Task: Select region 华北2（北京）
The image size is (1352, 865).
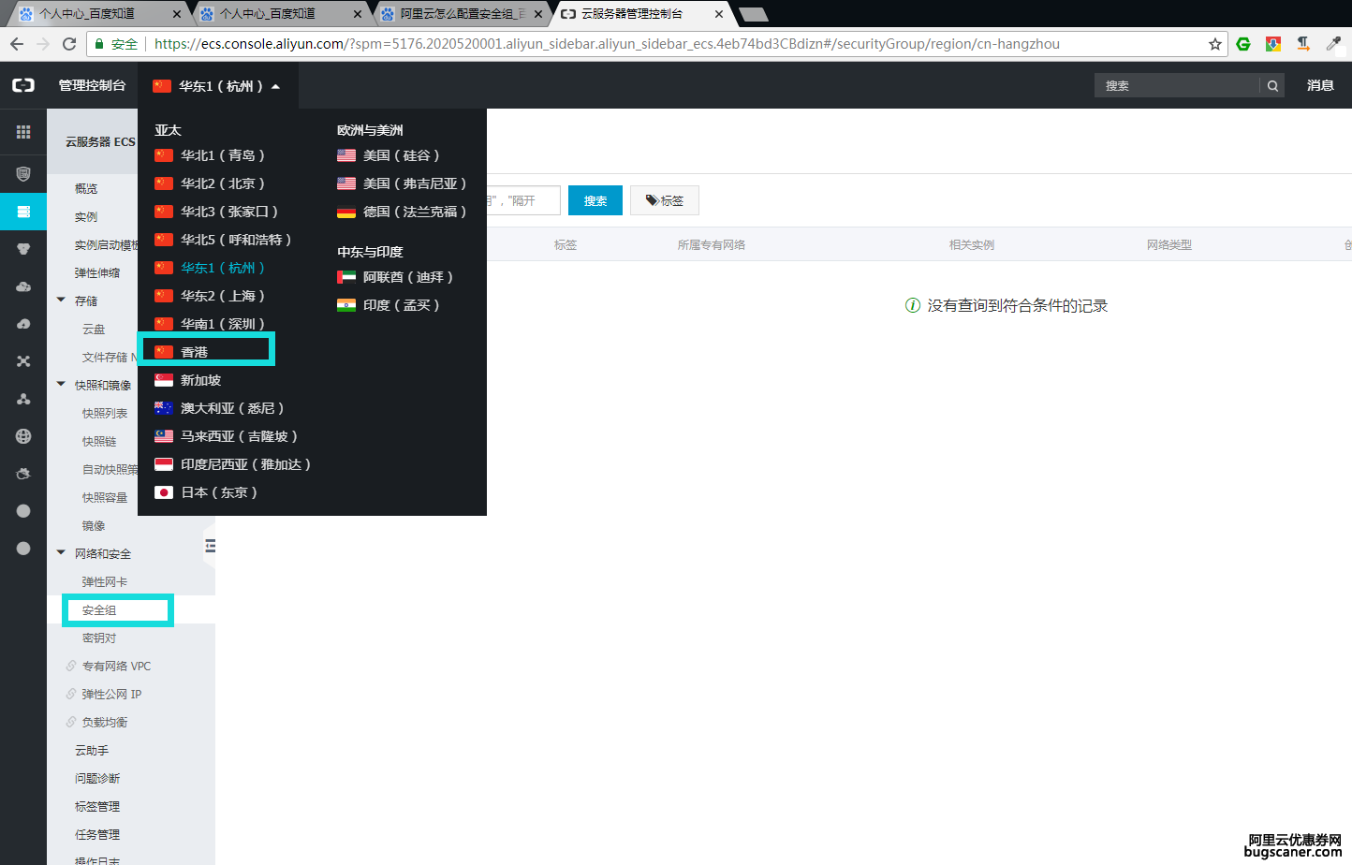Action: tap(210, 183)
